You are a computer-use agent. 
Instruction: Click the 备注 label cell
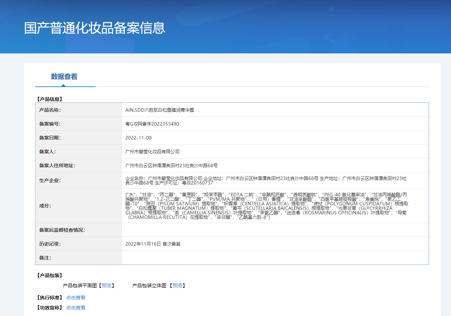(x=78, y=258)
